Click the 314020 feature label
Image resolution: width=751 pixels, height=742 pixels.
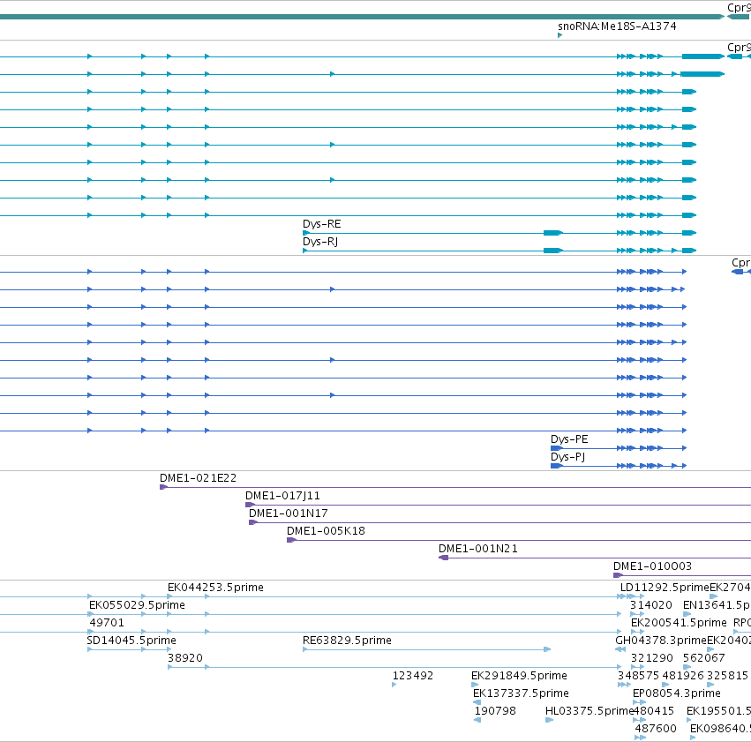pyautogui.click(x=651, y=605)
